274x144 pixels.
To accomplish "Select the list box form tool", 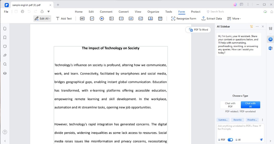I will (x=121, y=19).
